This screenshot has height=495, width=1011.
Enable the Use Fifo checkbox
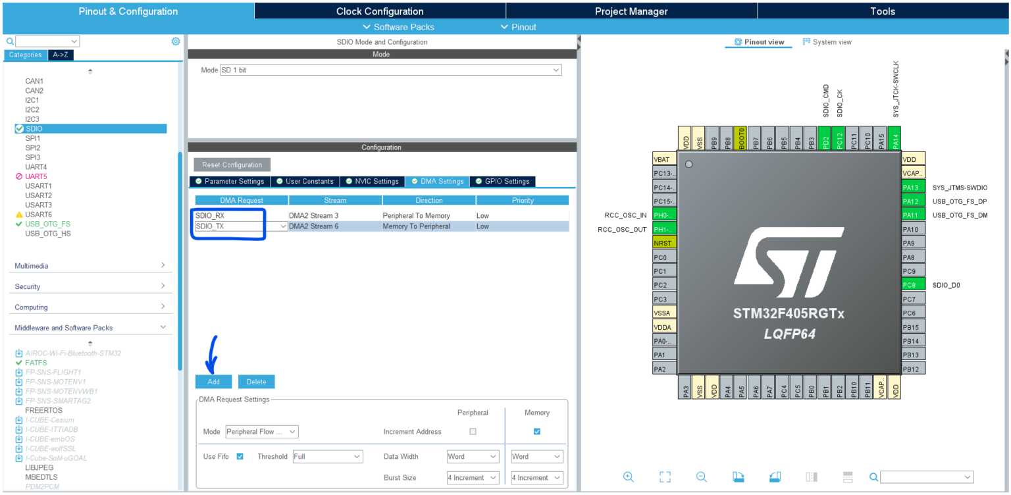point(240,456)
